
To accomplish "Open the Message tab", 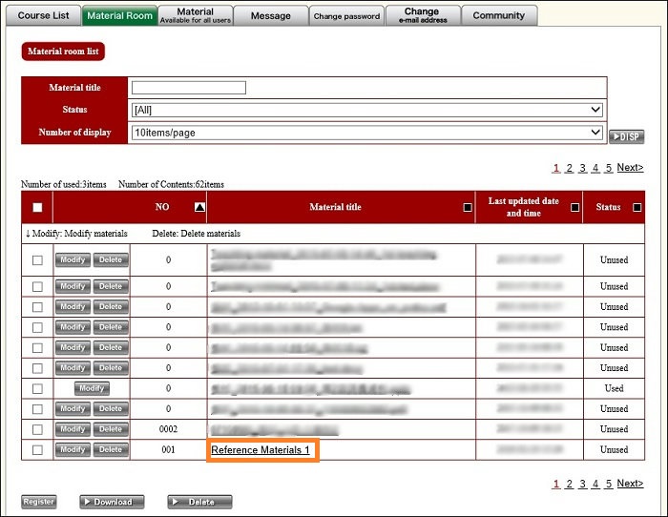I will (271, 15).
